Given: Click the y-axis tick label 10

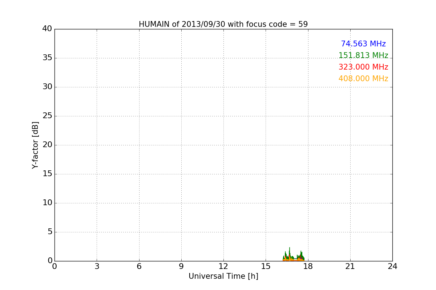Looking at the screenshot, I should tap(47, 203).
